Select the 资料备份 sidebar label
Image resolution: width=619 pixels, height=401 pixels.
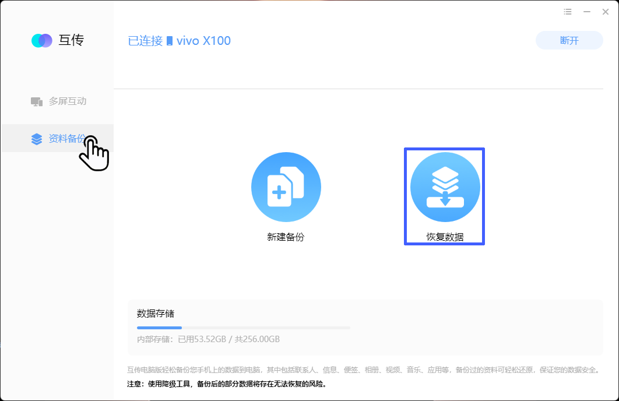[68, 139]
